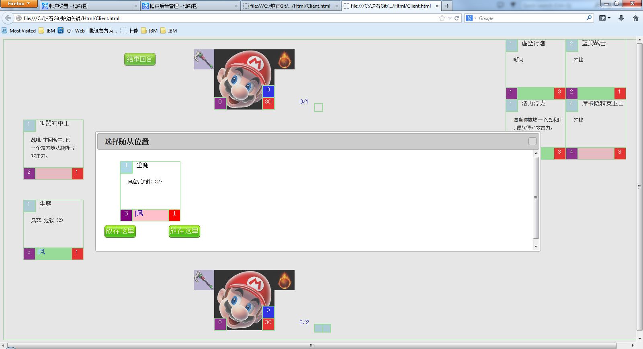The height and width of the screenshot is (349, 643).
Task: Open the Q+ Web 腾讯官方 bookmark
Action: [87, 30]
